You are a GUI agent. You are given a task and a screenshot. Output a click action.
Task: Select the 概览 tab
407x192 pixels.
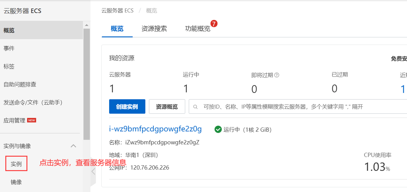pyautogui.click(x=117, y=28)
